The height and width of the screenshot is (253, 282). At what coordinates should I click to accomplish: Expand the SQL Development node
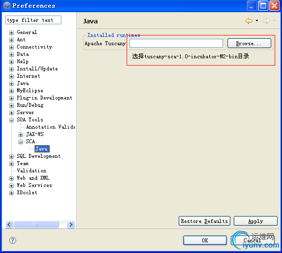click(x=11, y=156)
